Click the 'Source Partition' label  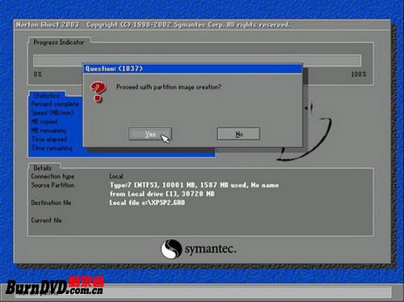[x=53, y=185]
